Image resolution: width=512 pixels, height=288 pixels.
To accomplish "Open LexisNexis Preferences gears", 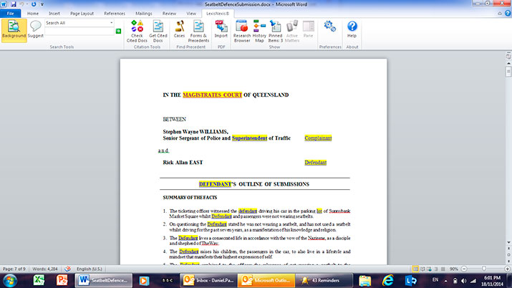I will tap(330, 26).
